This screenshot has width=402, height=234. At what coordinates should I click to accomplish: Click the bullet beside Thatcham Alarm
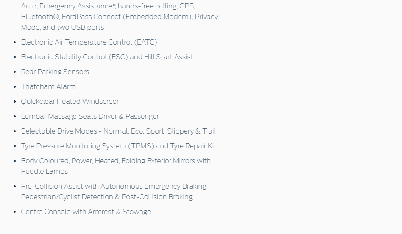tap(15, 86)
